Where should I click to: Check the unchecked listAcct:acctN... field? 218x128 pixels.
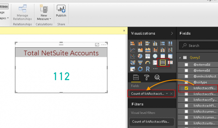[186, 94]
